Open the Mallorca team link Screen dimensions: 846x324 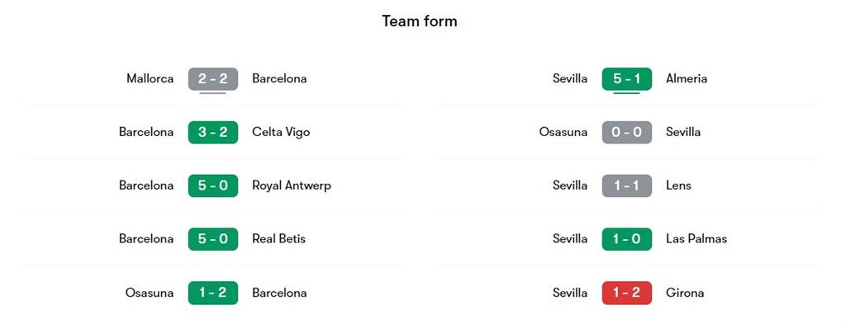point(150,78)
